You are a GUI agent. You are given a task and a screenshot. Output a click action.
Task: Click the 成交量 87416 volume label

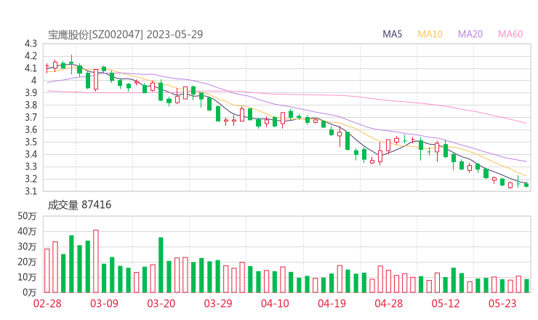coord(79,205)
